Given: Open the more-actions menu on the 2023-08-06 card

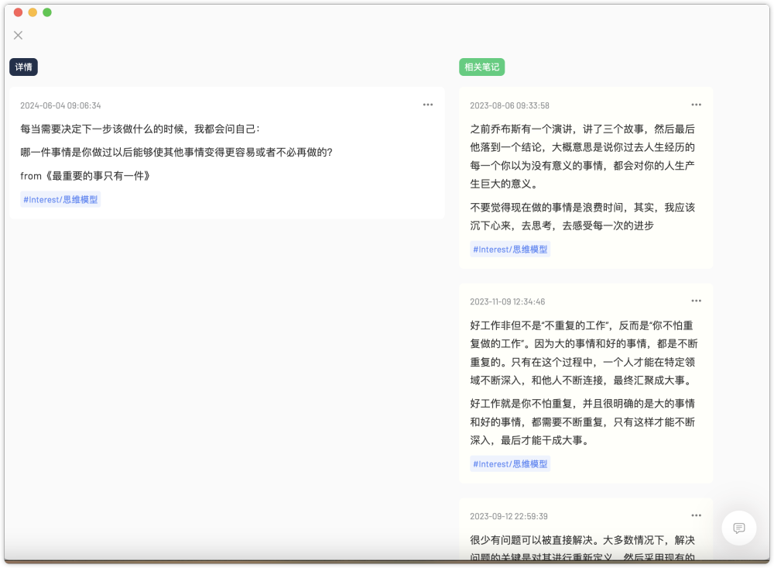Looking at the screenshot, I should pos(696,103).
